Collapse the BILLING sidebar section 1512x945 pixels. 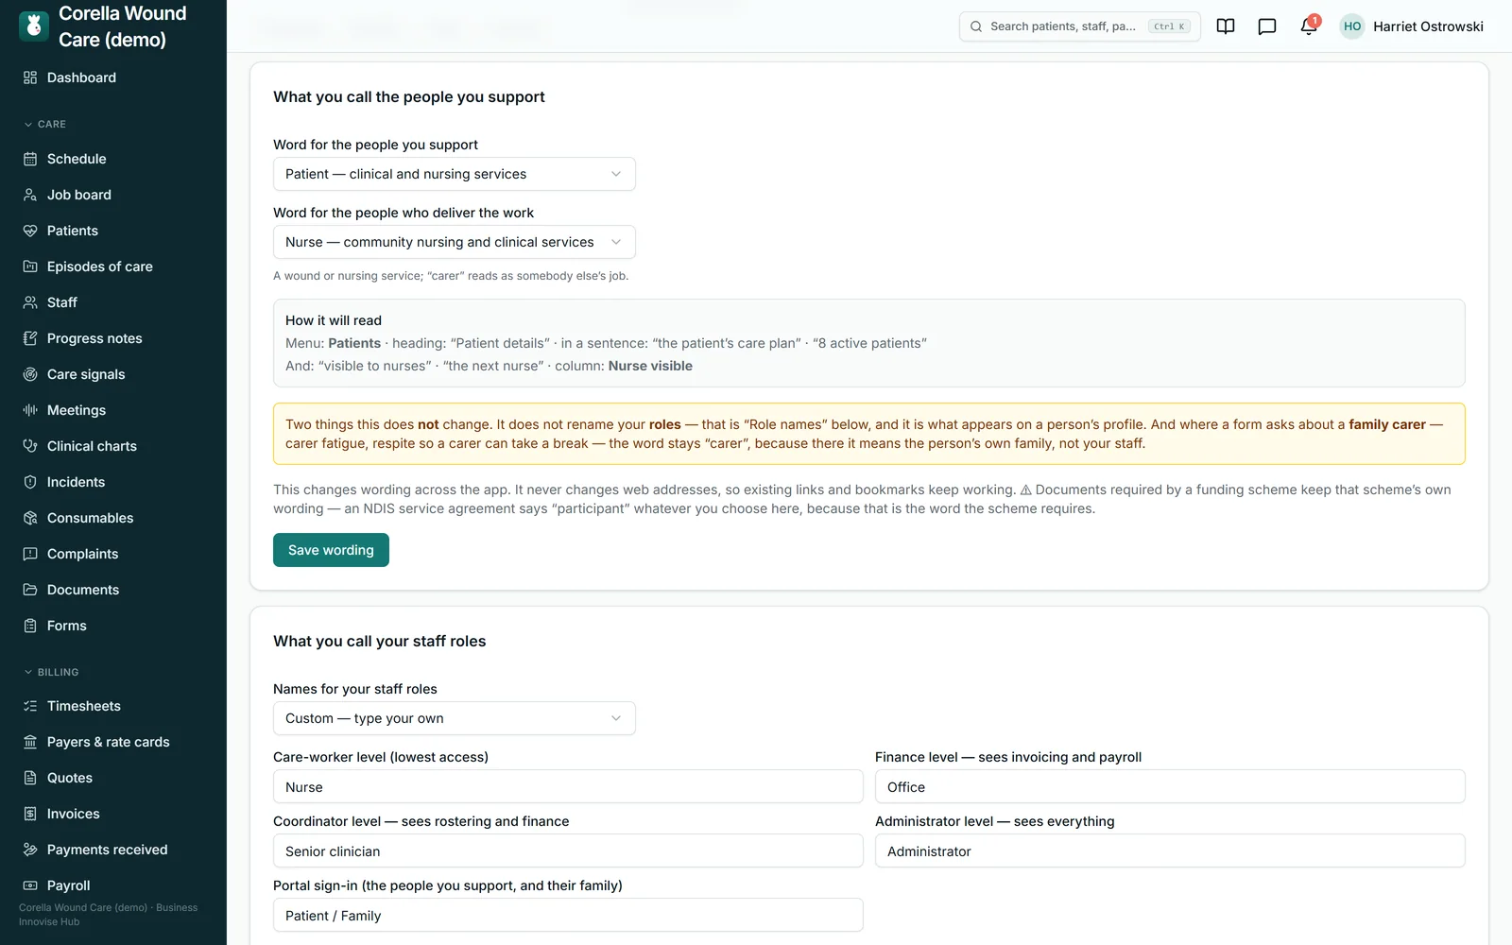51,672
